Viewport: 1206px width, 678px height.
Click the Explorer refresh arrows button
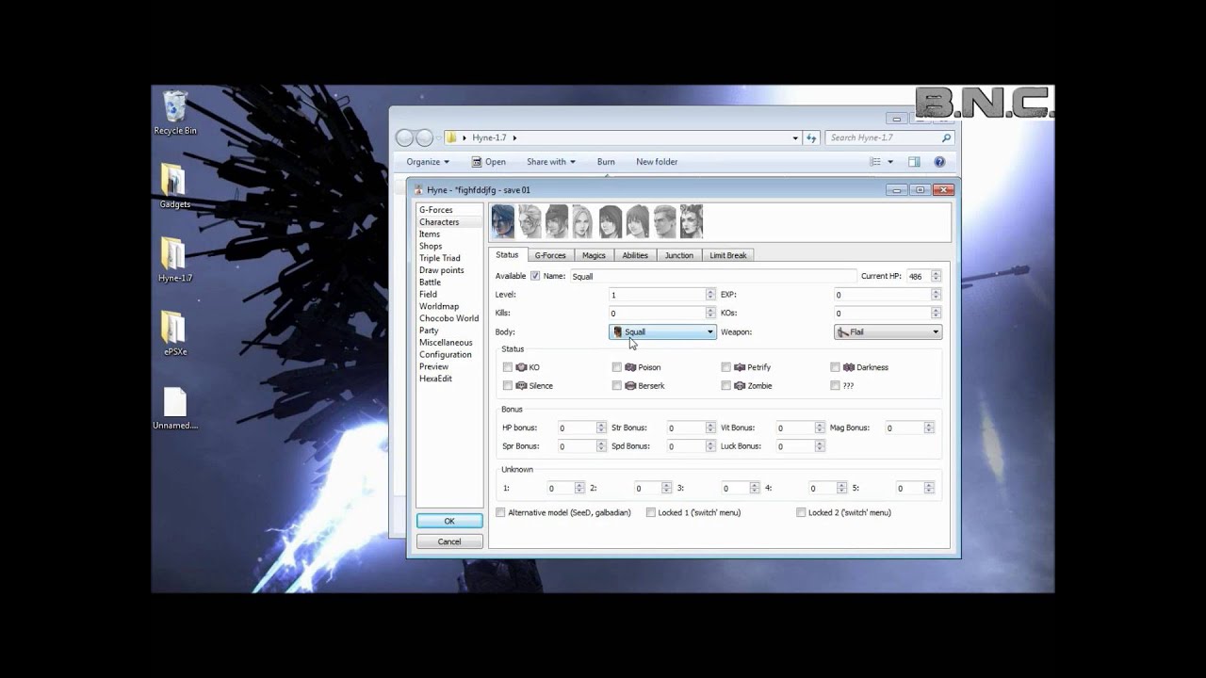[x=811, y=137]
